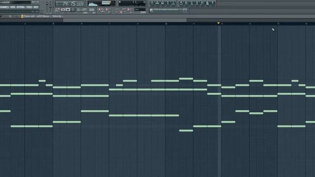Open the audio editor icon
The image size is (315, 177).
[197, 3]
